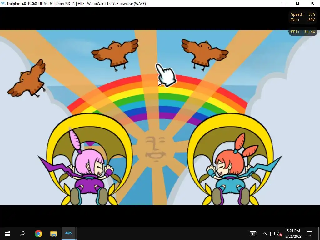Image resolution: width=320 pixels, height=240 pixels.
Task: Open File Explorer from taskbar
Action: point(54,234)
